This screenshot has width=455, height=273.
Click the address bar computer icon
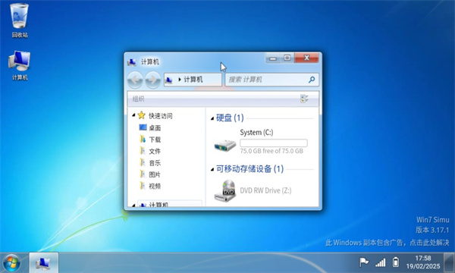(169, 80)
